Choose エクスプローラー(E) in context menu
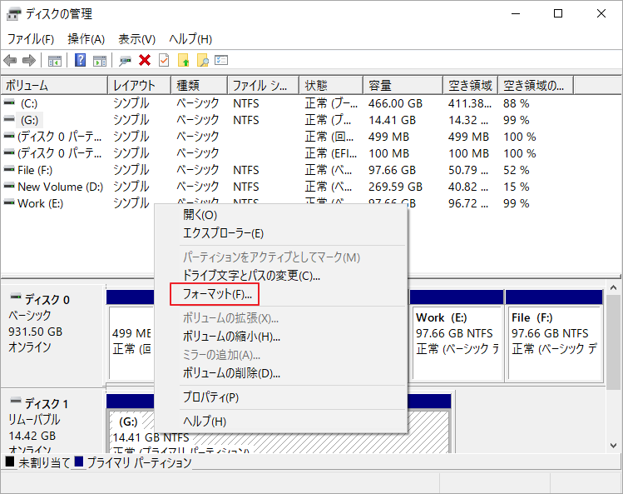Screen dimensions: 623x494 280,233
